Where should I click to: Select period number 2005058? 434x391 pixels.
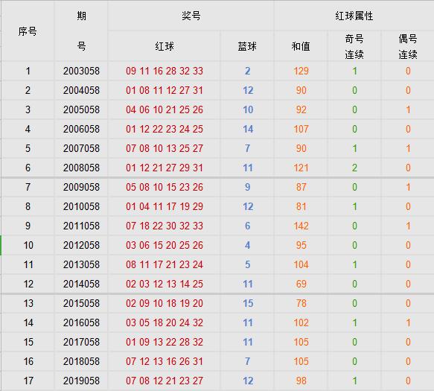pos(81,109)
